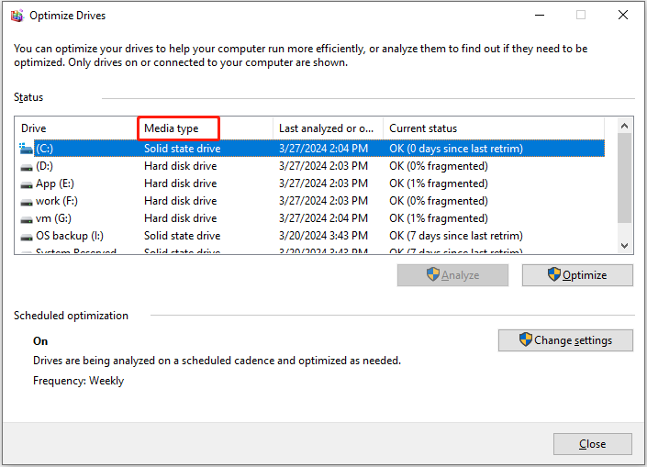This screenshot has width=647, height=467.
Task: Click the Close button at the bottom
Action: click(x=593, y=444)
